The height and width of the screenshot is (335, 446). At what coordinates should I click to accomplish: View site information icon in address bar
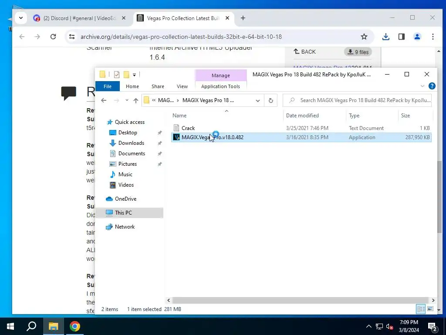tap(72, 37)
